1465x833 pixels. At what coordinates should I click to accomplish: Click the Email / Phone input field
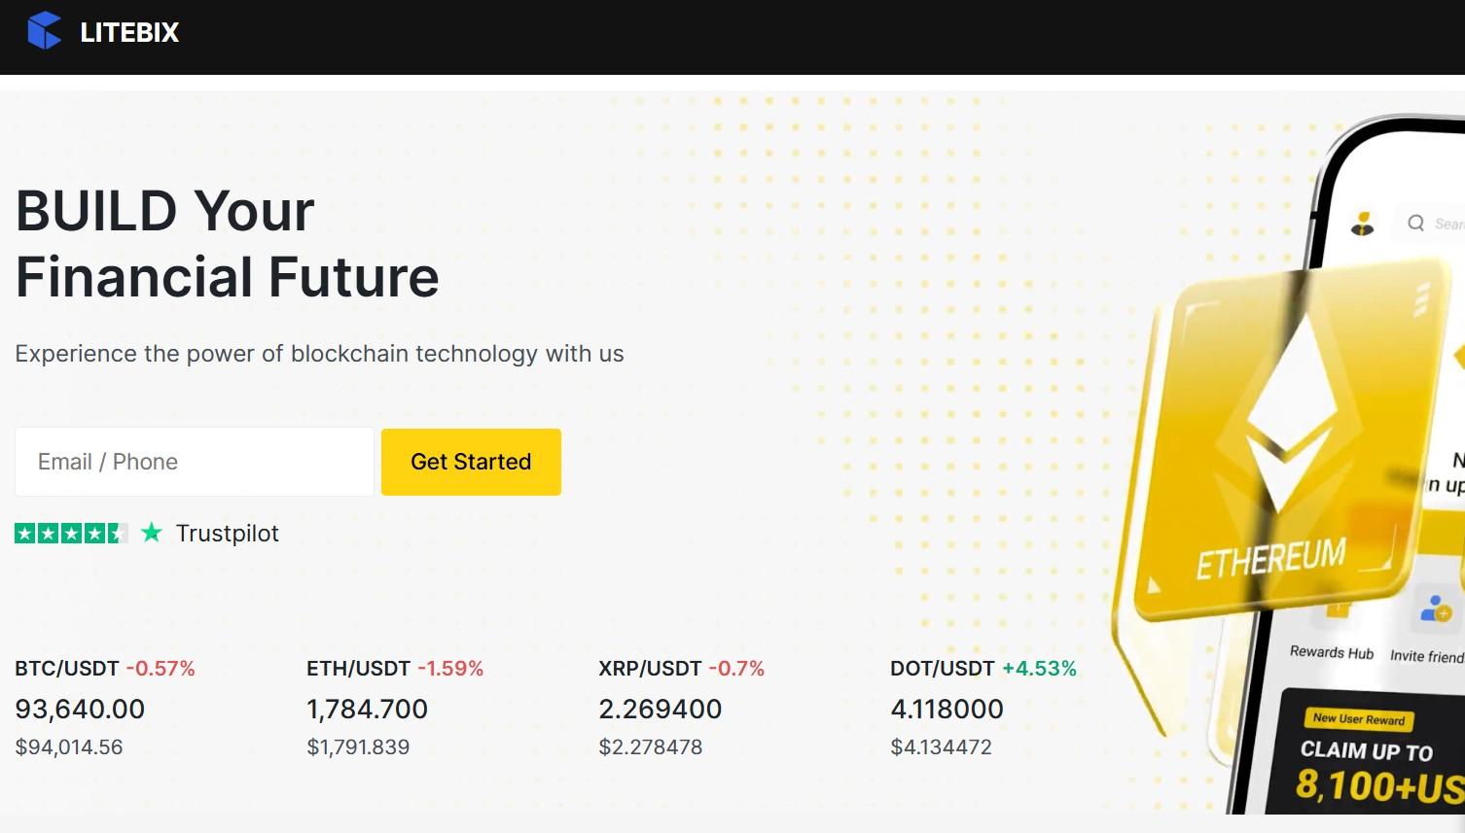[x=195, y=462]
